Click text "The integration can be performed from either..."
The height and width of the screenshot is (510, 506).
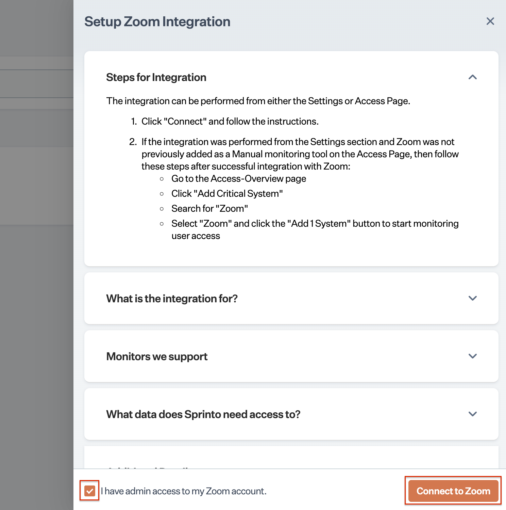coord(258,101)
